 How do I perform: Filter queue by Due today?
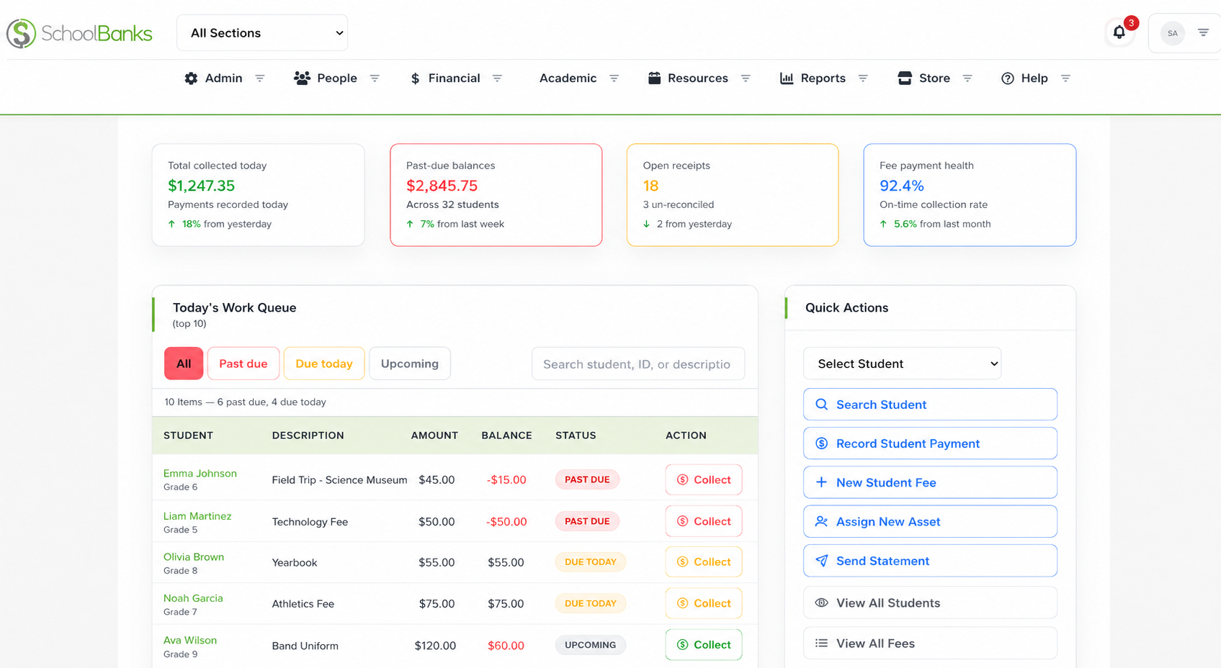pyautogui.click(x=324, y=364)
